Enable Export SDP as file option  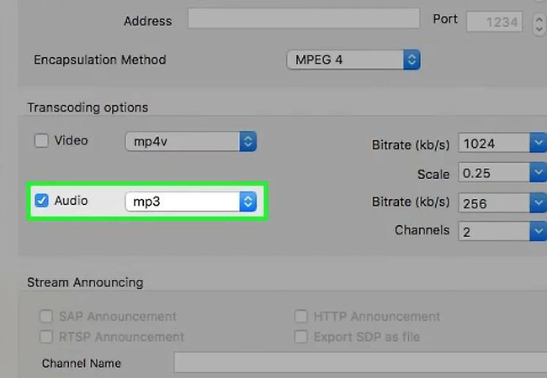tap(301, 337)
